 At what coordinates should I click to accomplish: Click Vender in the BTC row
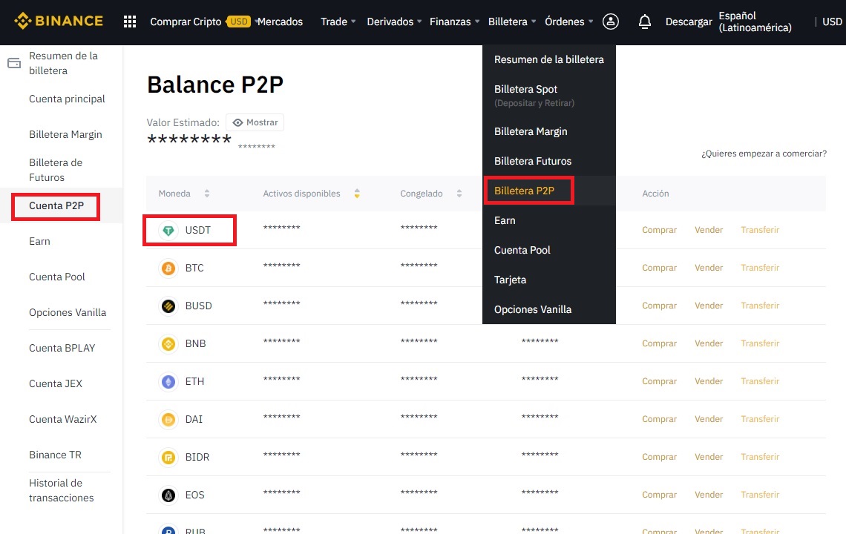click(709, 268)
